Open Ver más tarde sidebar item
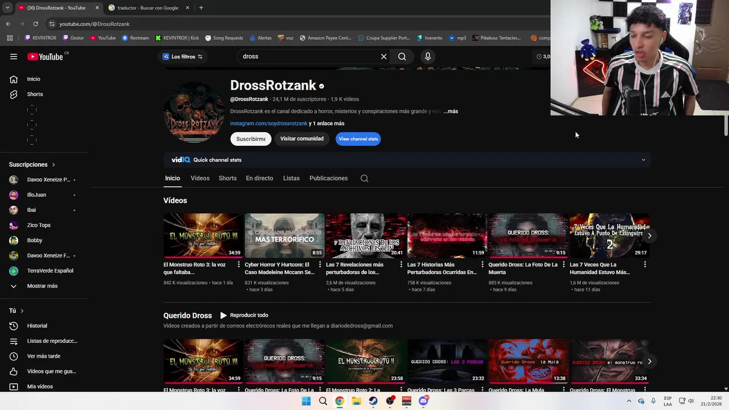This screenshot has width=729, height=410. pyautogui.click(x=44, y=356)
